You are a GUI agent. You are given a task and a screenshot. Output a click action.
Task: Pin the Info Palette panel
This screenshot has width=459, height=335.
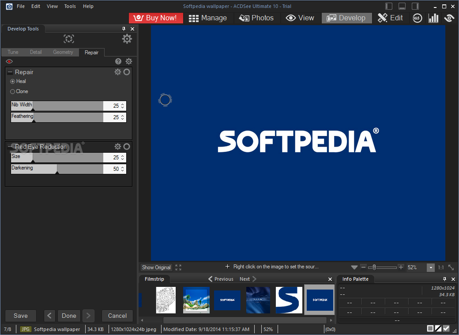444,279
